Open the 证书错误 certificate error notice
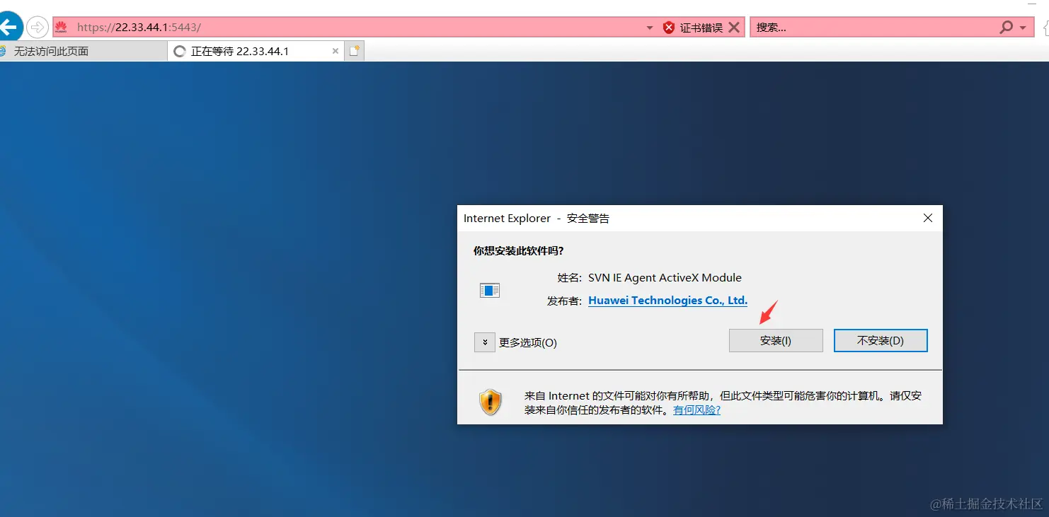Screen dimensions: 1049x517 [701, 28]
